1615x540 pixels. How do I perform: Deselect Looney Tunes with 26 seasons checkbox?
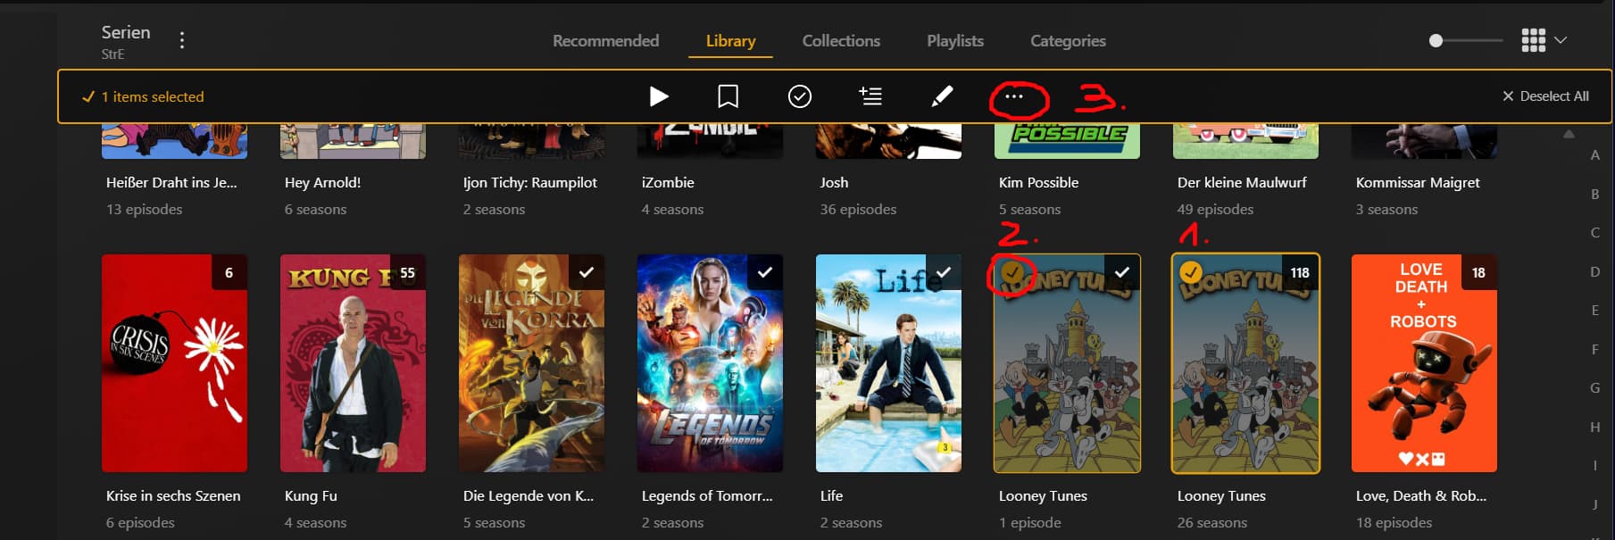point(1191,271)
